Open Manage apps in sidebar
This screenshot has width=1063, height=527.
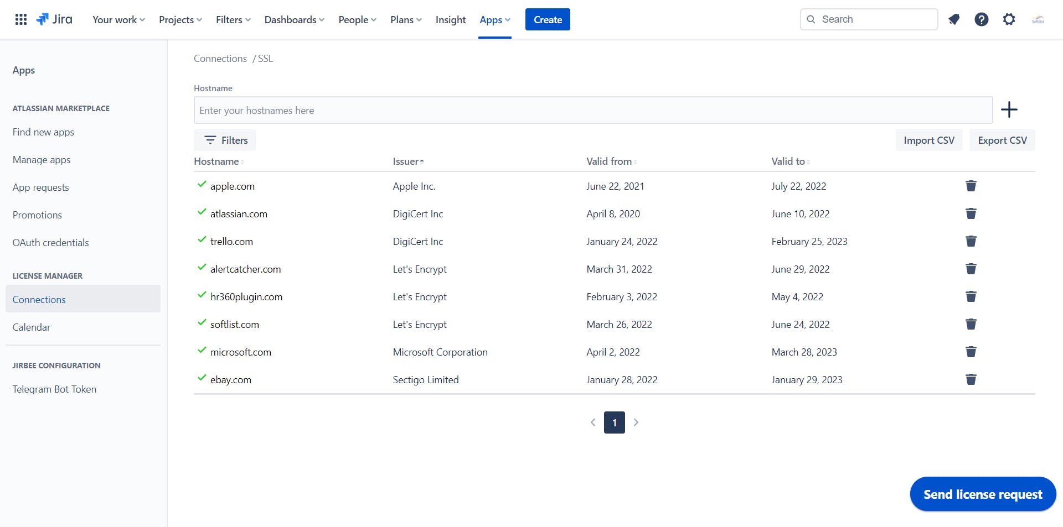pyautogui.click(x=42, y=160)
